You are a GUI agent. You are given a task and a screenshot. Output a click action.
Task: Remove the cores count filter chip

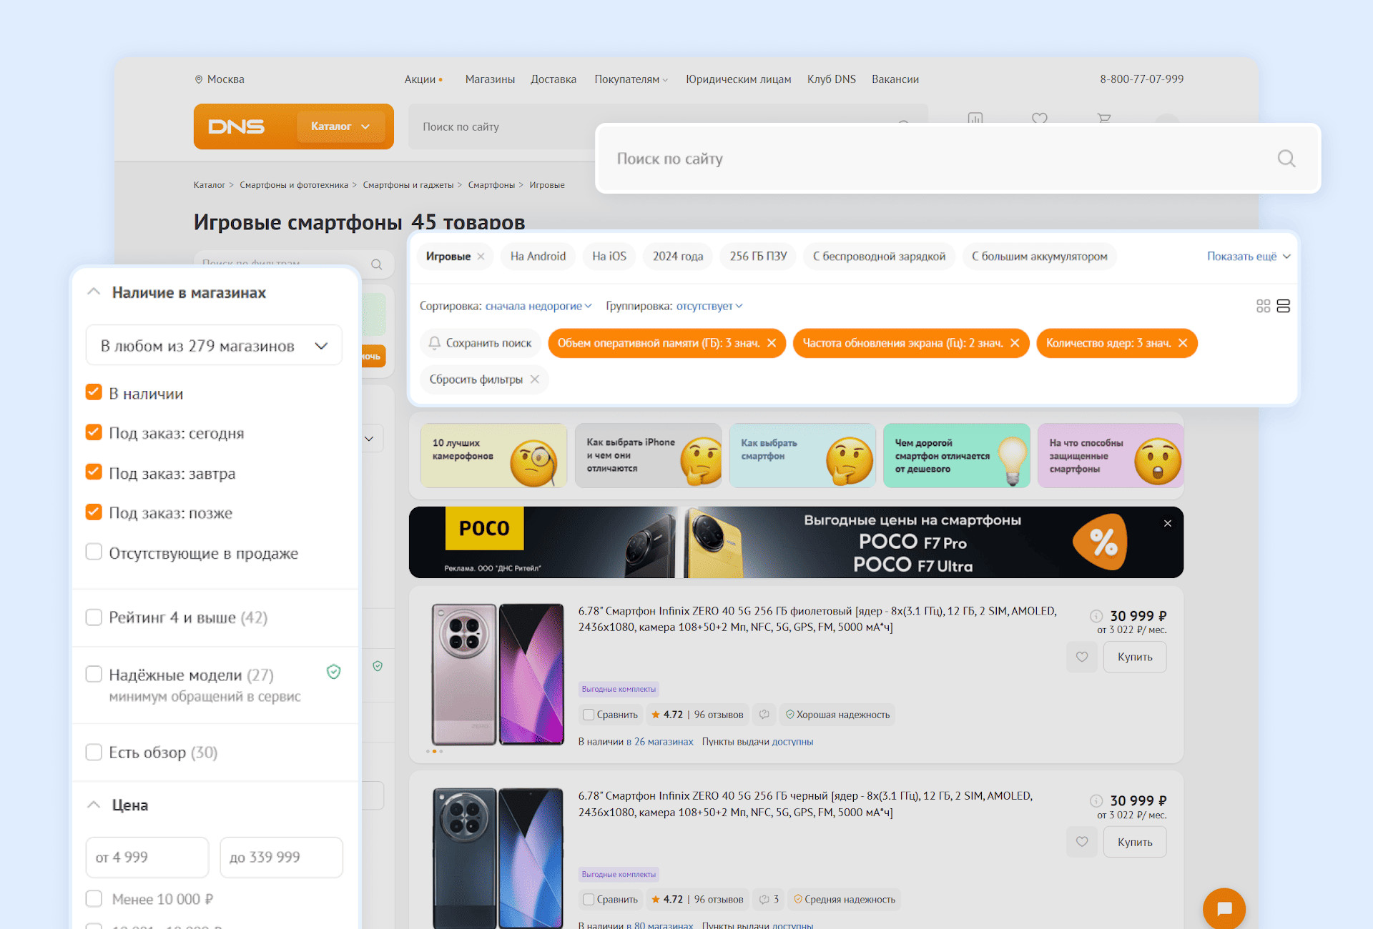[1183, 343]
